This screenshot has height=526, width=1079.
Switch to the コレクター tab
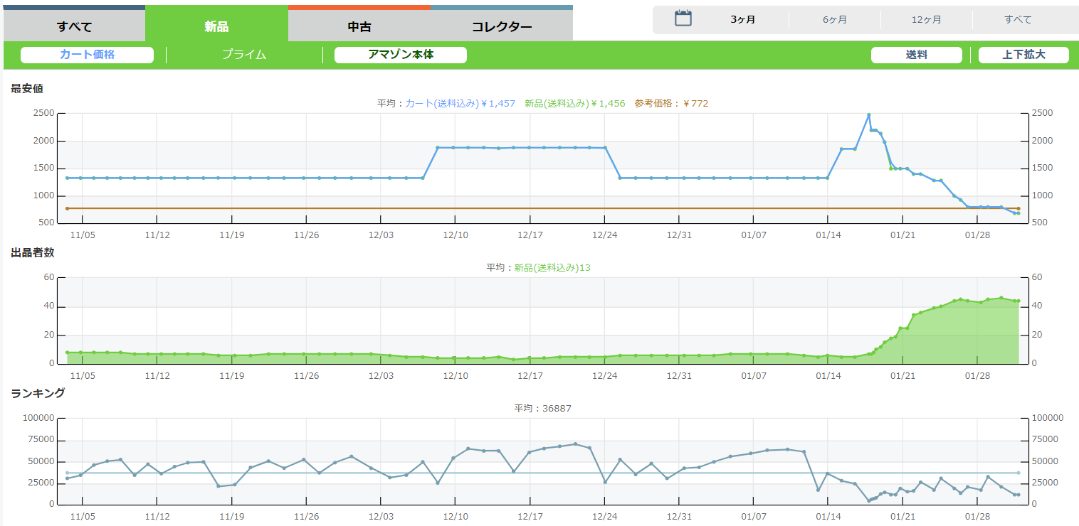point(502,27)
